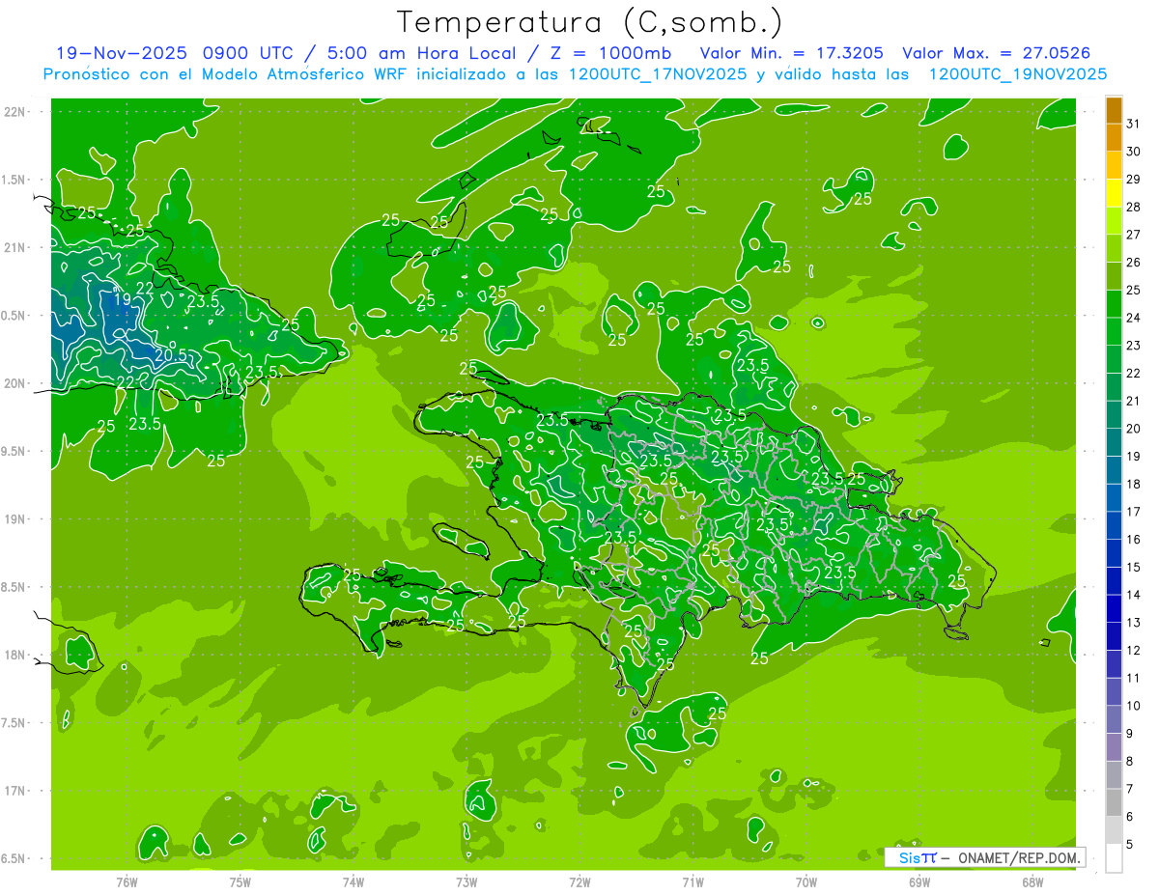Click the '5' value on the color scale
Image resolution: width=1159 pixels, height=895 pixels.
coord(1130,844)
